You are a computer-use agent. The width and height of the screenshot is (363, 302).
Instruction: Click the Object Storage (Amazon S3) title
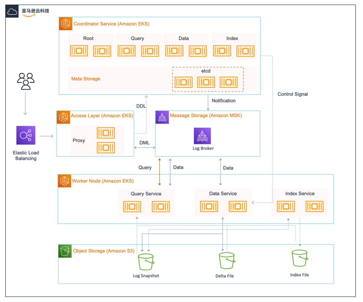[x=104, y=251]
